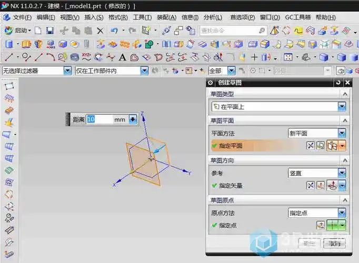The image size is (359, 263).
Task: Open the 指定点 origin method dropdown
Action: (x=342, y=213)
